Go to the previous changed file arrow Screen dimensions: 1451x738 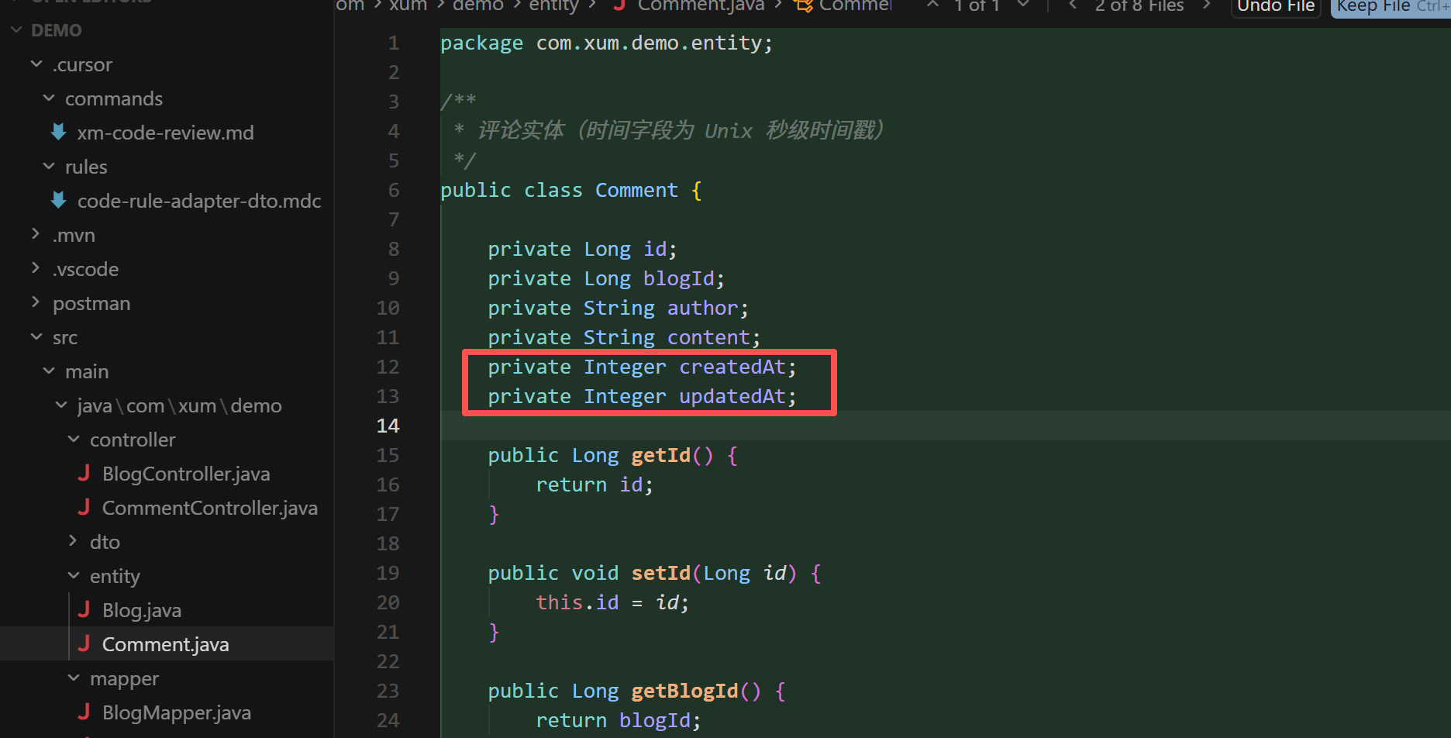pos(1073,6)
